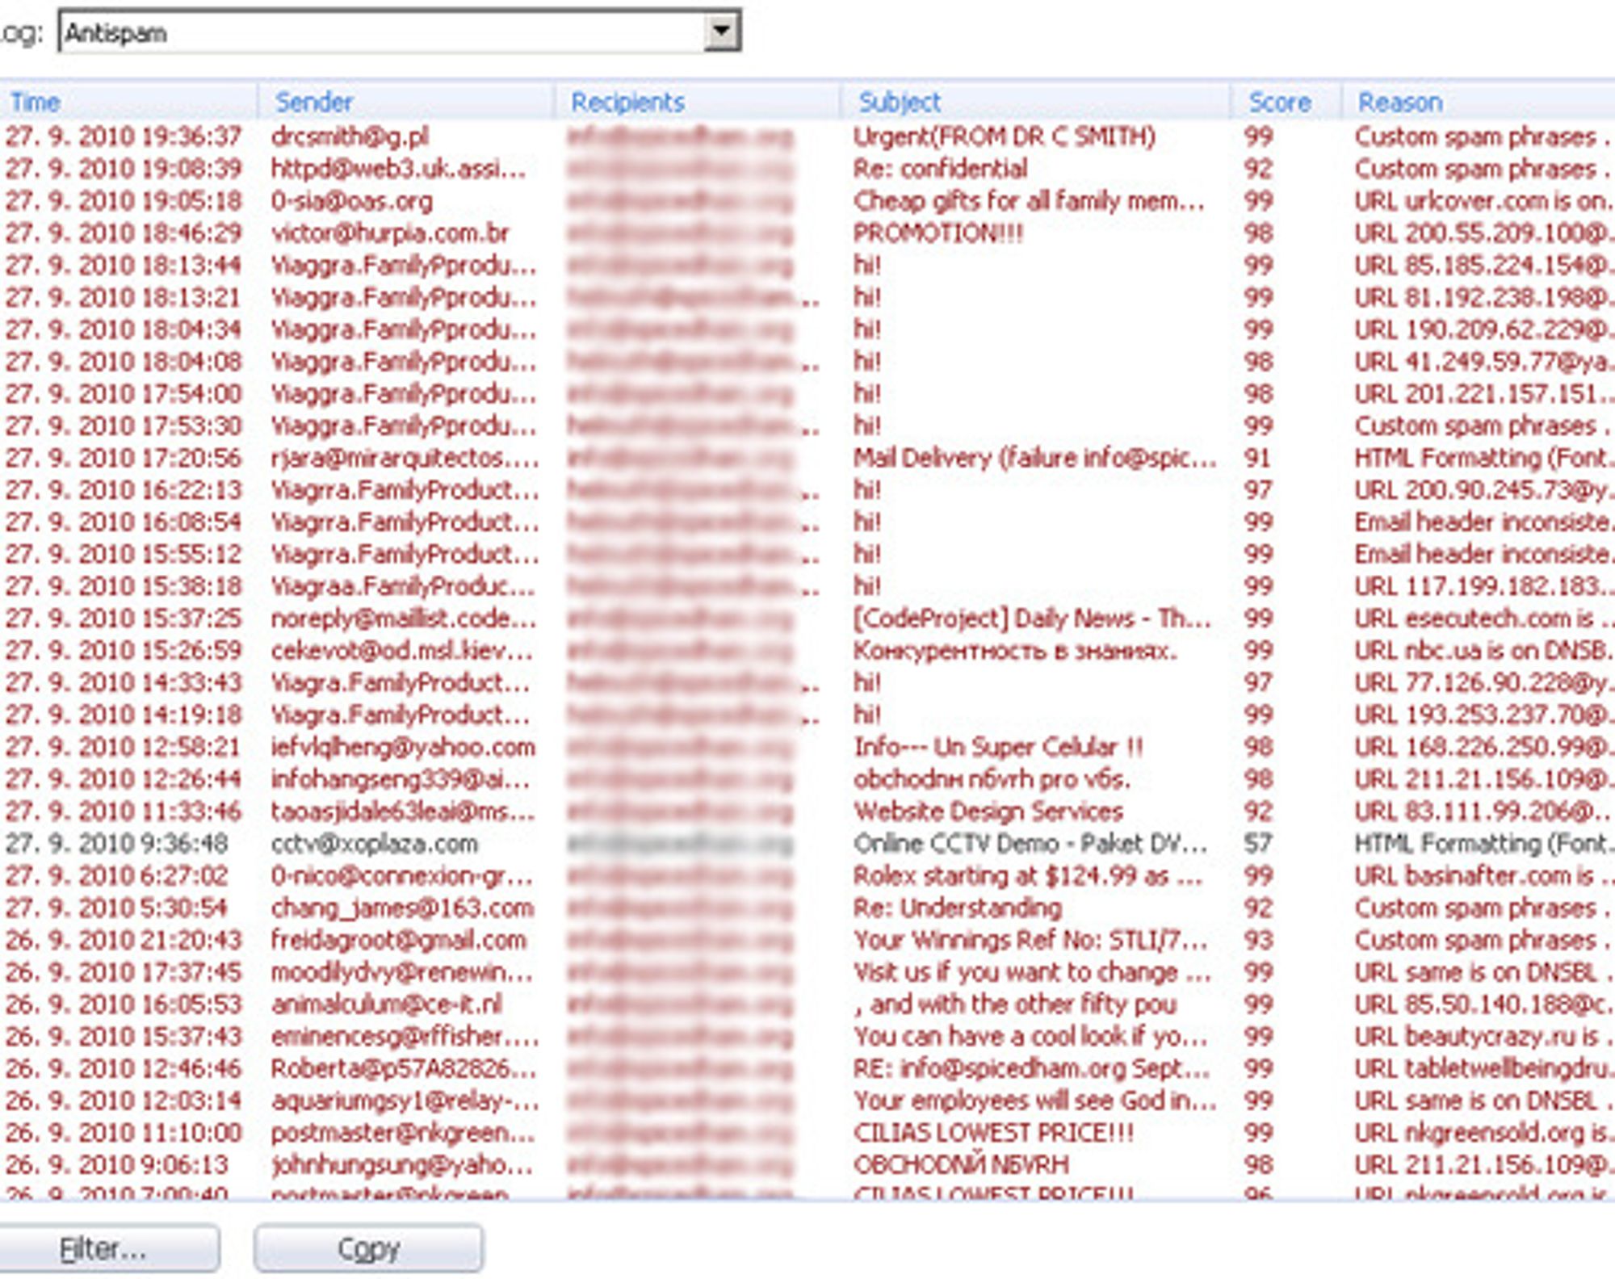Select the 'Mail Delivery (failure' entry

pos(807,458)
